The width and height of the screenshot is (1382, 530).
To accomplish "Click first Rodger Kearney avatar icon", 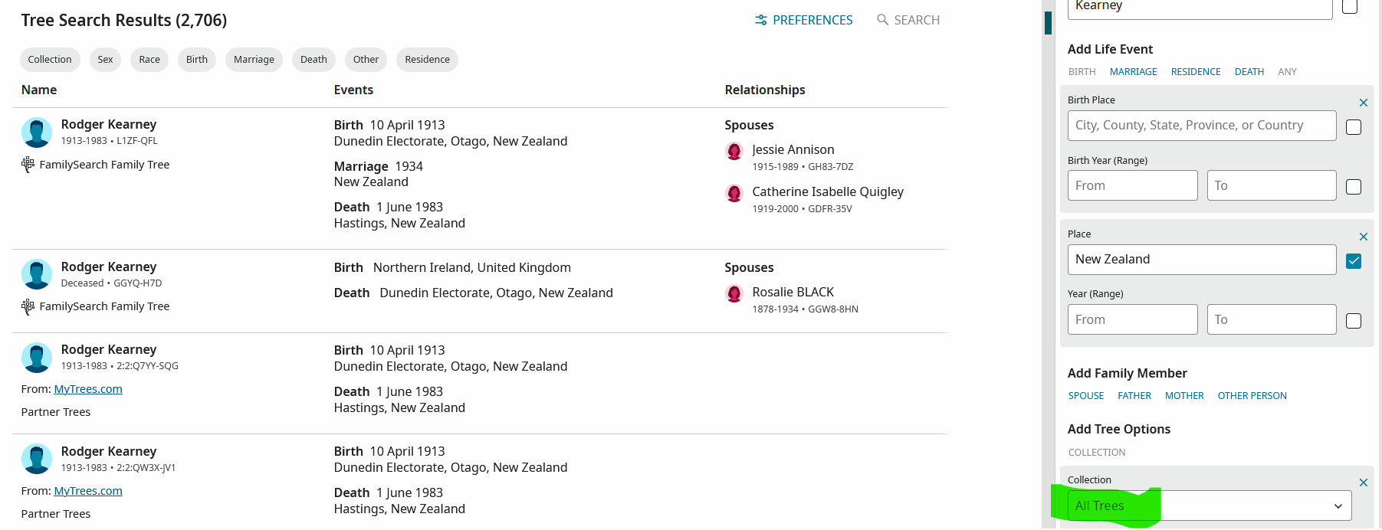I will [37, 132].
